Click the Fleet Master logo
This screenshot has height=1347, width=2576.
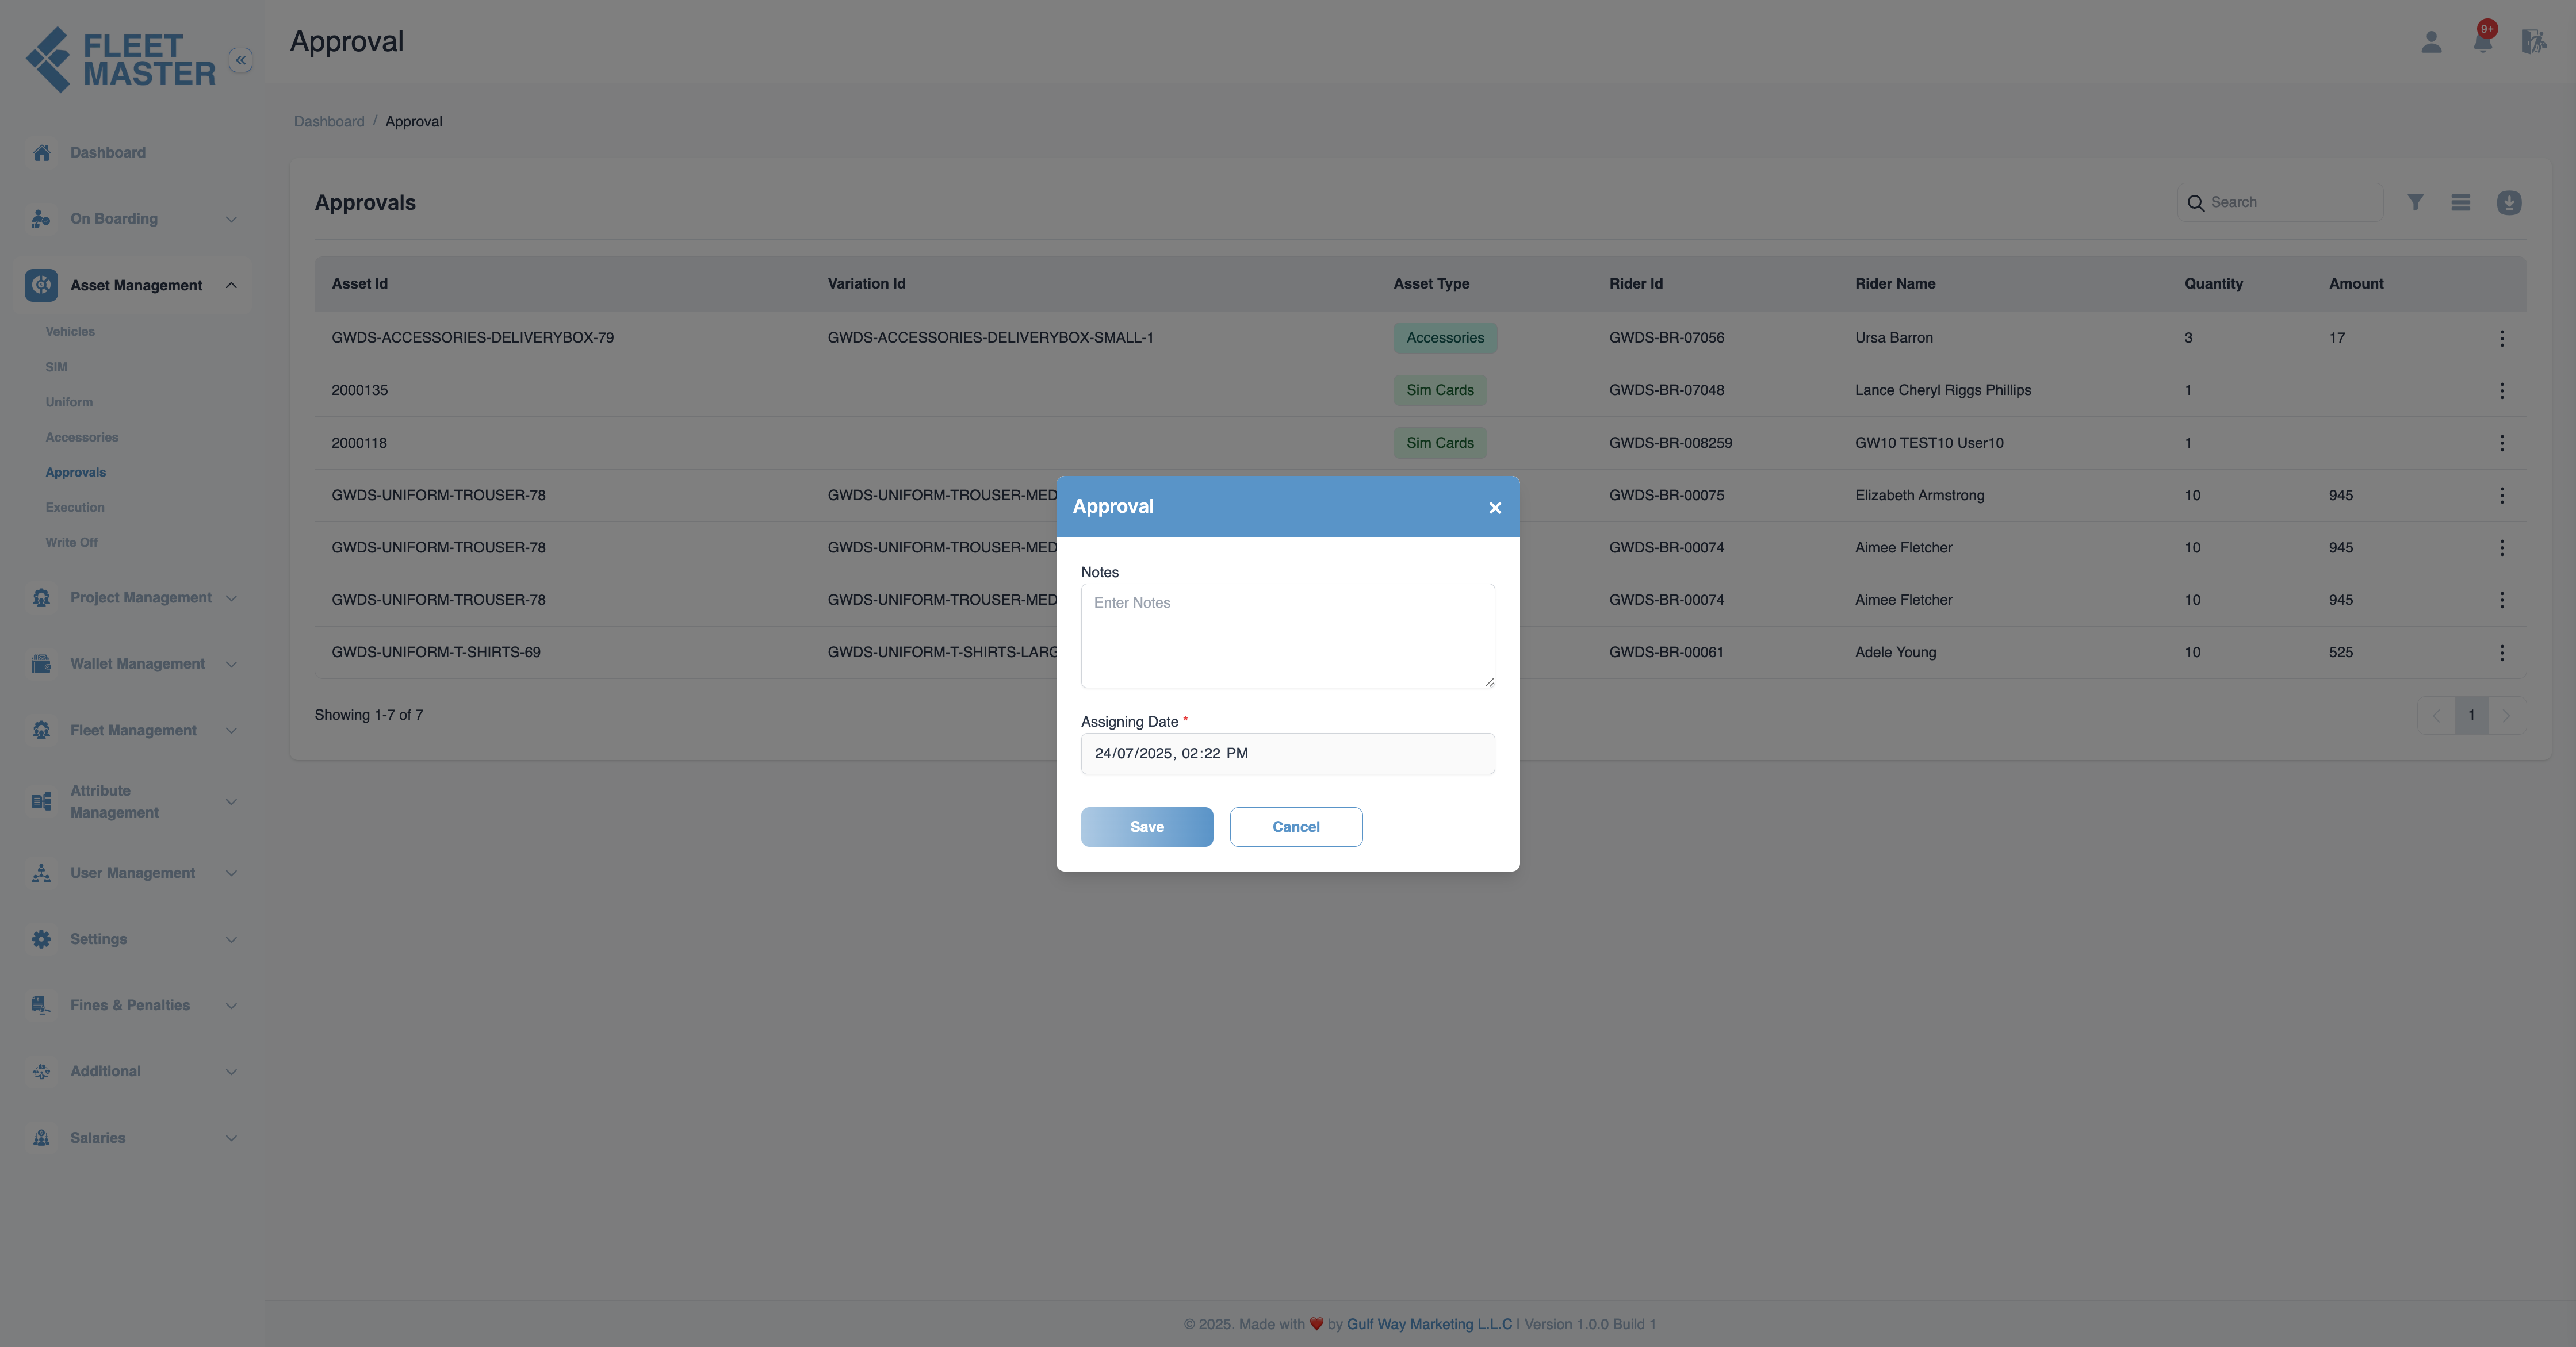120,60
